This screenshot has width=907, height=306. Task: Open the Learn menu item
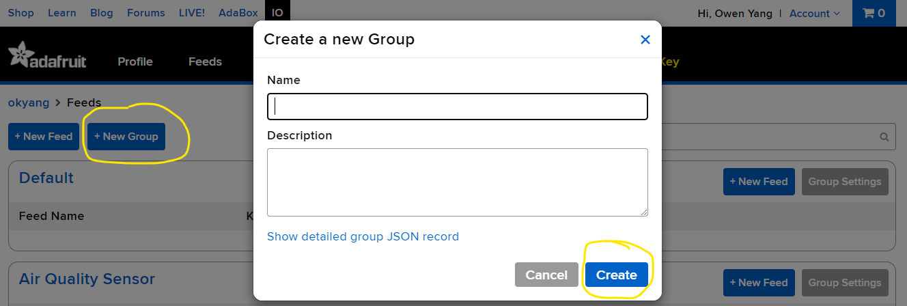click(62, 13)
